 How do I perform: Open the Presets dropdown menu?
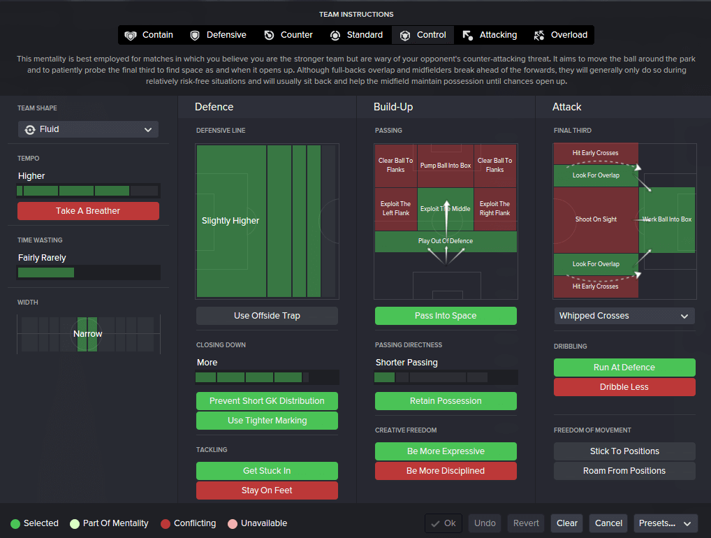click(665, 523)
